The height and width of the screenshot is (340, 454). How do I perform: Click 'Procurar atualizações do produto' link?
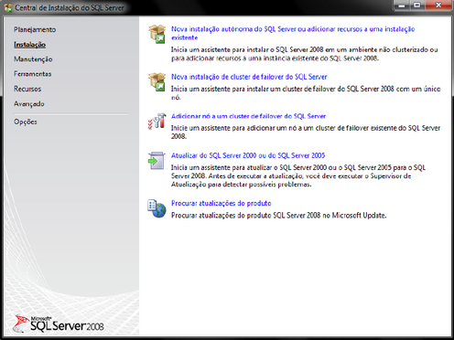[222, 203]
